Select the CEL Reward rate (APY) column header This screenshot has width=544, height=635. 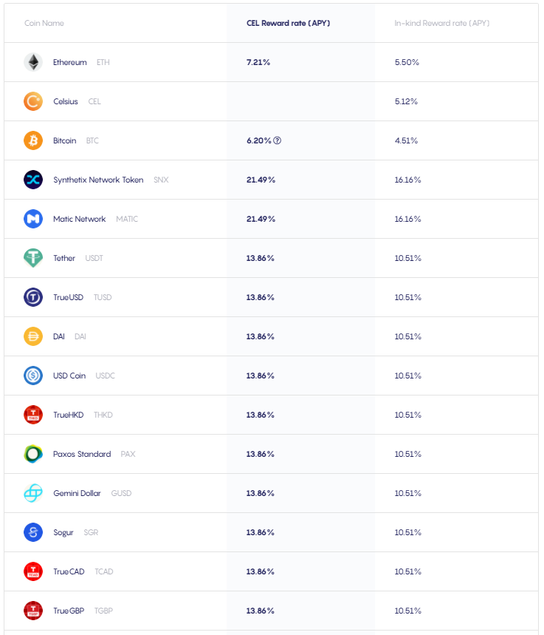(x=289, y=23)
